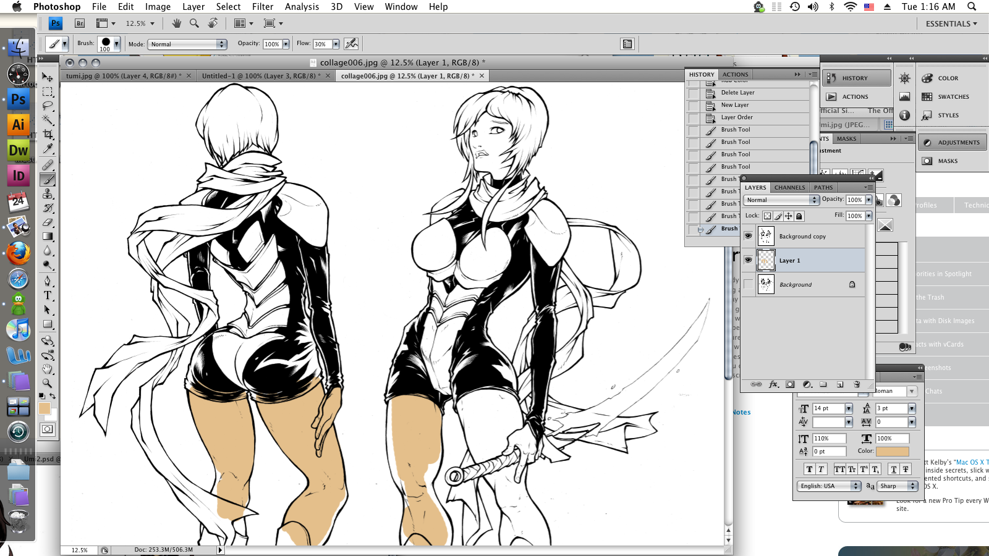Click the layer style fx icon
This screenshot has width=989, height=556.
pyautogui.click(x=773, y=384)
